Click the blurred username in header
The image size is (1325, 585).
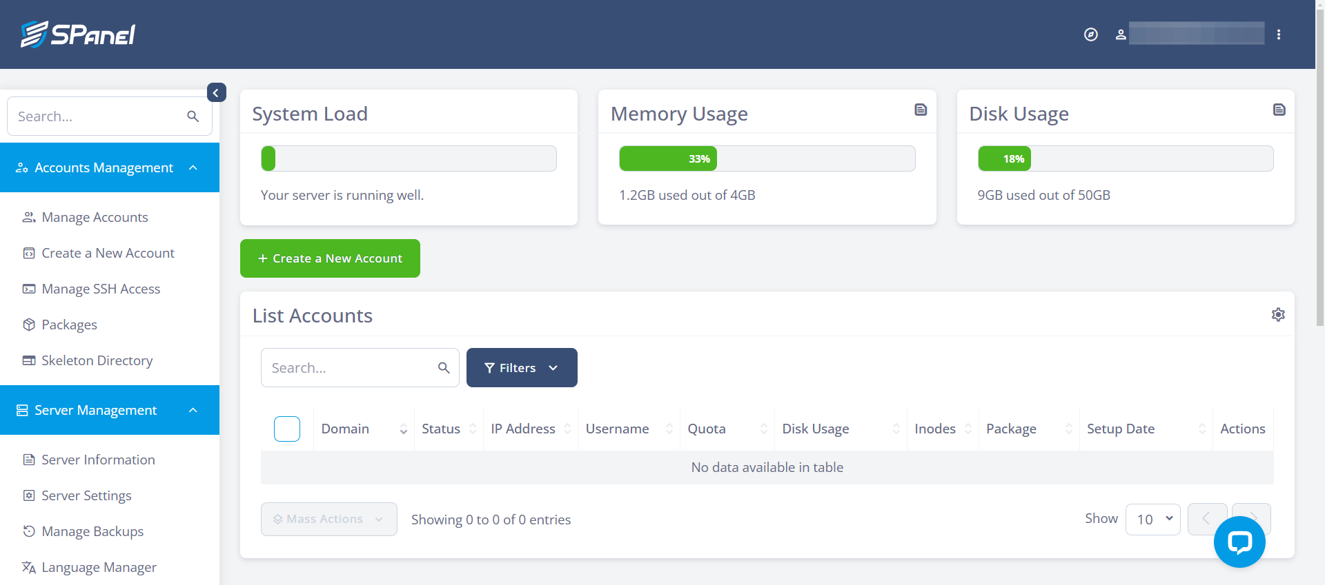[1197, 34]
